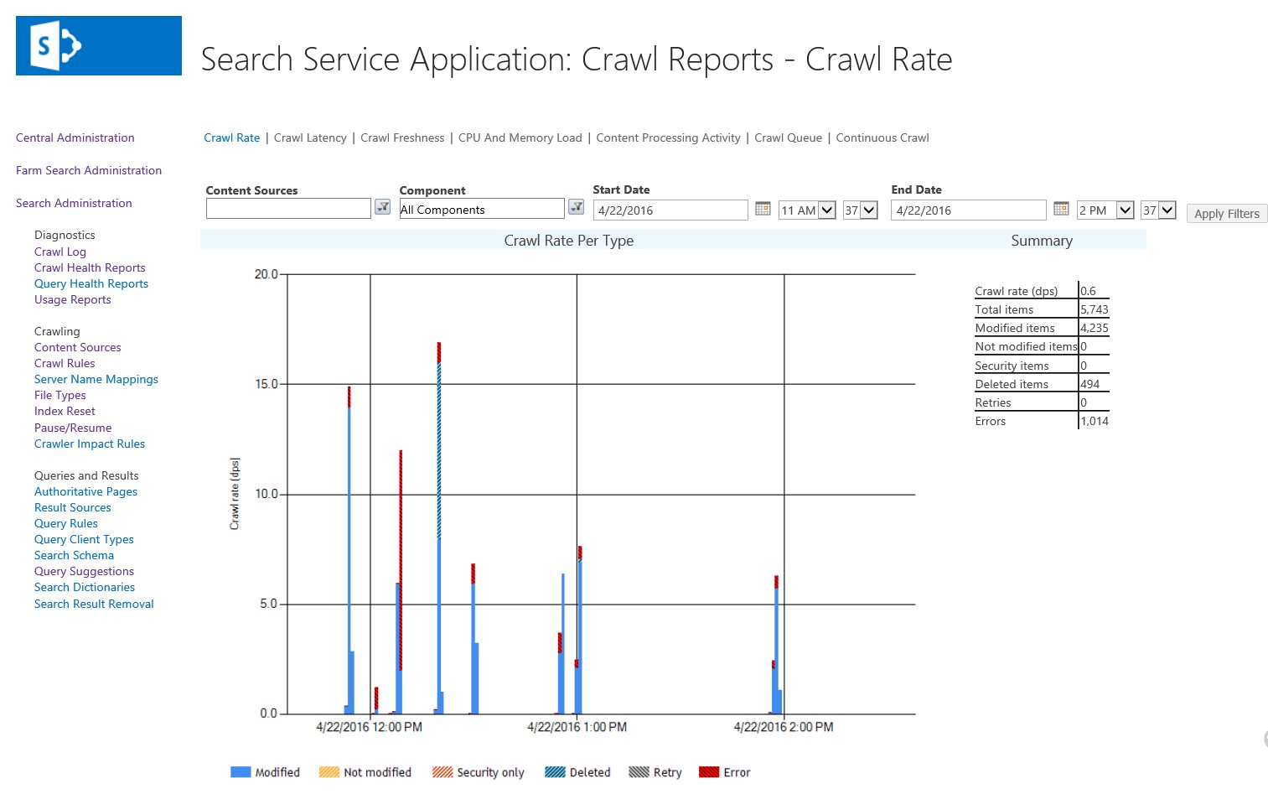Click the Modified items value 4,235
Image resolution: width=1268 pixels, height=794 pixels.
[x=1095, y=329]
